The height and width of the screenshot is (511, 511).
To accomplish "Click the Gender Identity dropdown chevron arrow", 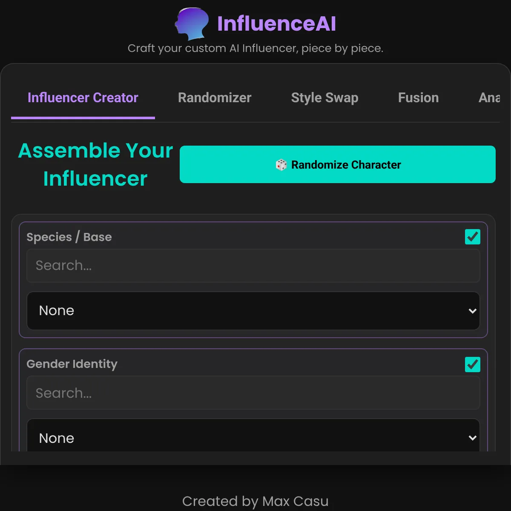I will click(472, 438).
